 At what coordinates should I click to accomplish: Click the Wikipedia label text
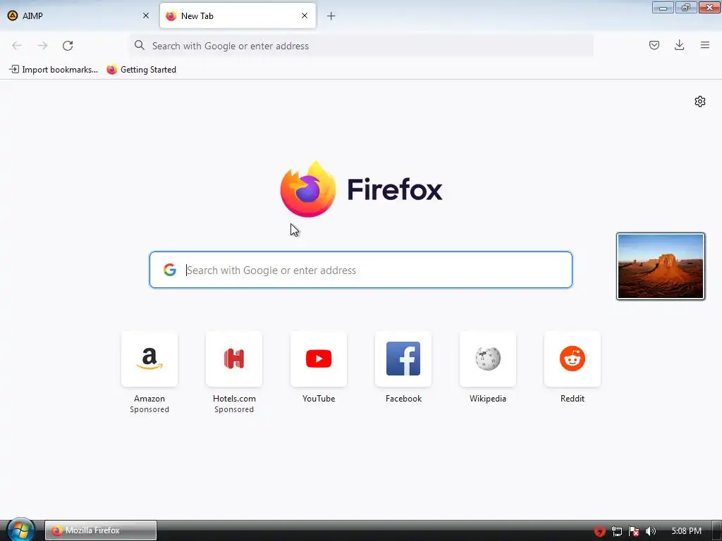click(x=488, y=399)
